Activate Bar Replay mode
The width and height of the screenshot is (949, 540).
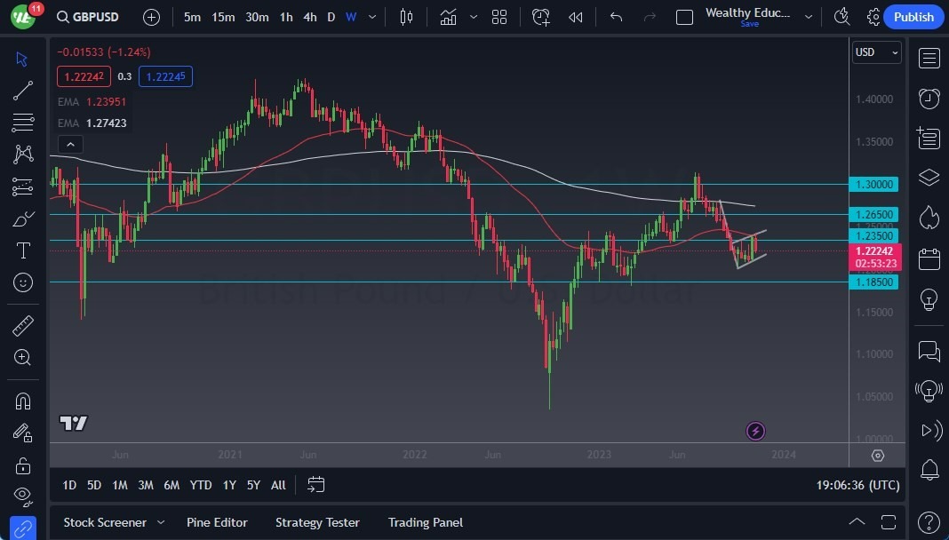click(574, 17)
